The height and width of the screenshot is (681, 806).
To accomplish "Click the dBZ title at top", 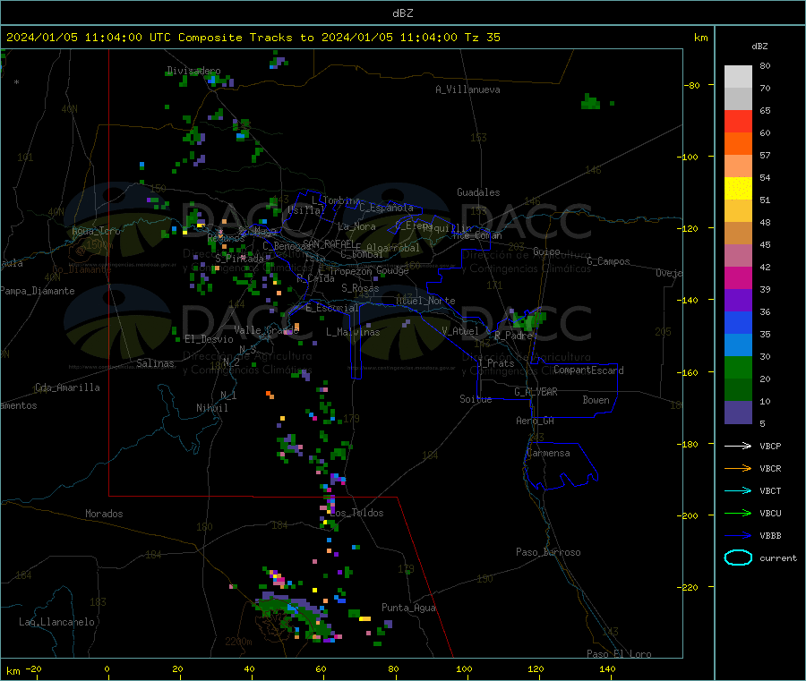I will (x=402, y=13).
